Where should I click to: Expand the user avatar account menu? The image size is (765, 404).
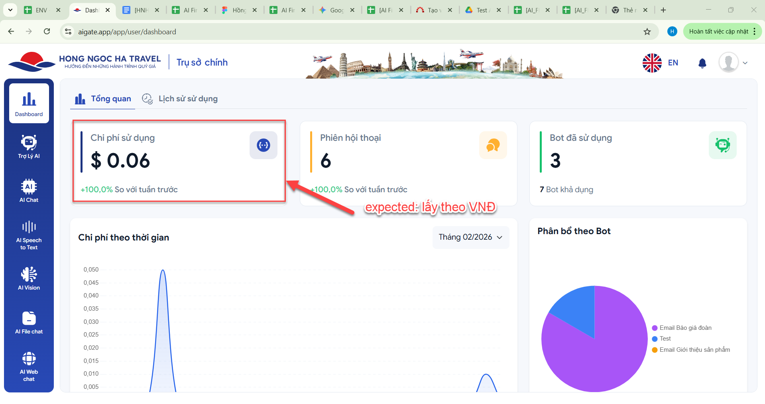733,63
